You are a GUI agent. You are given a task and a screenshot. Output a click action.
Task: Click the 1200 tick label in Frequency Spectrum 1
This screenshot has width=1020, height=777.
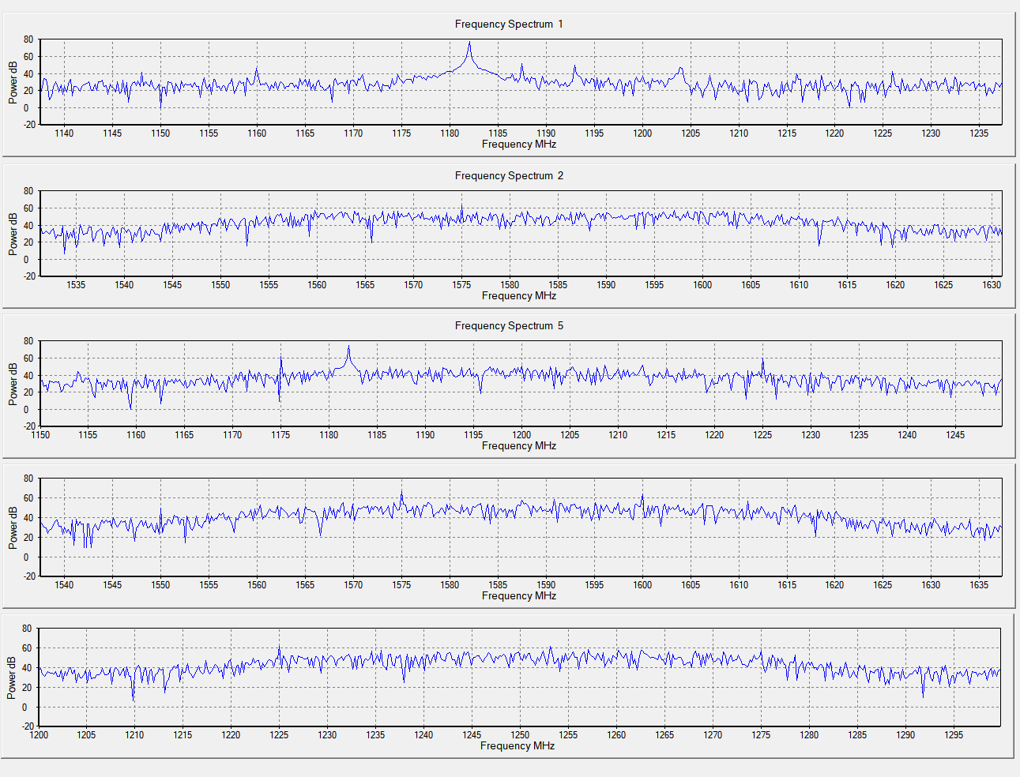642,133
